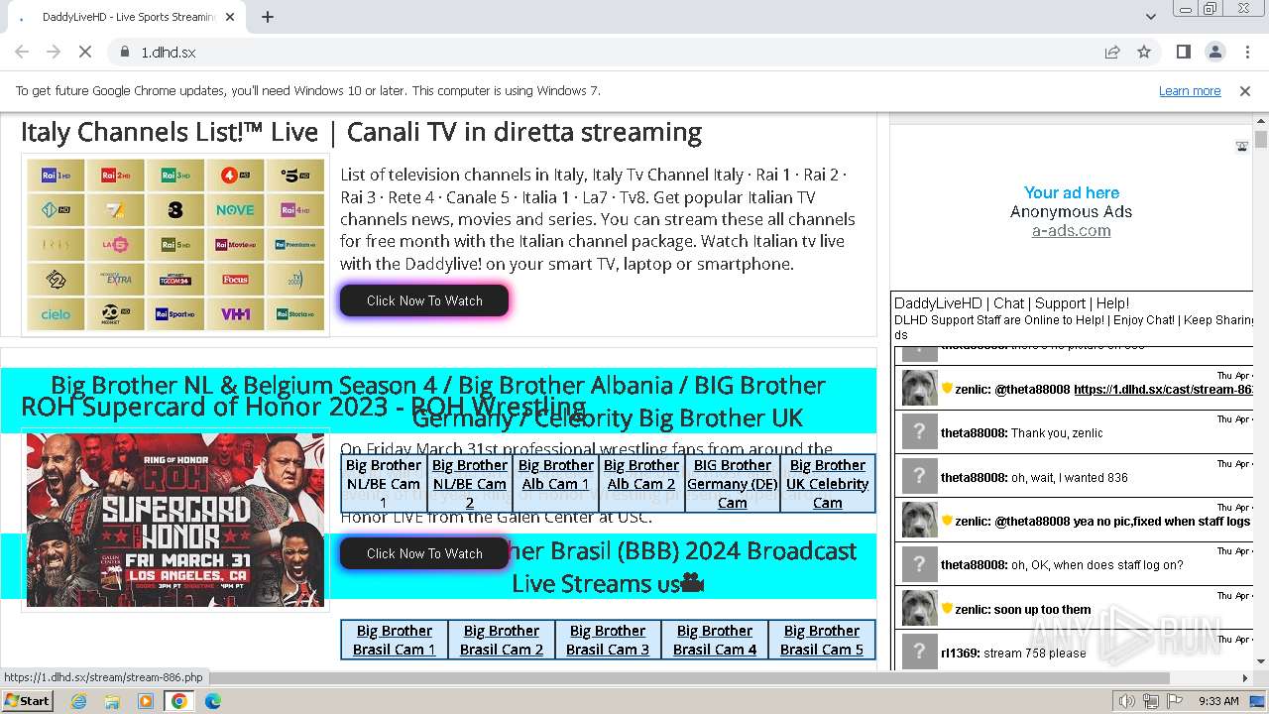Open File Explorer from taskbar

112,701
